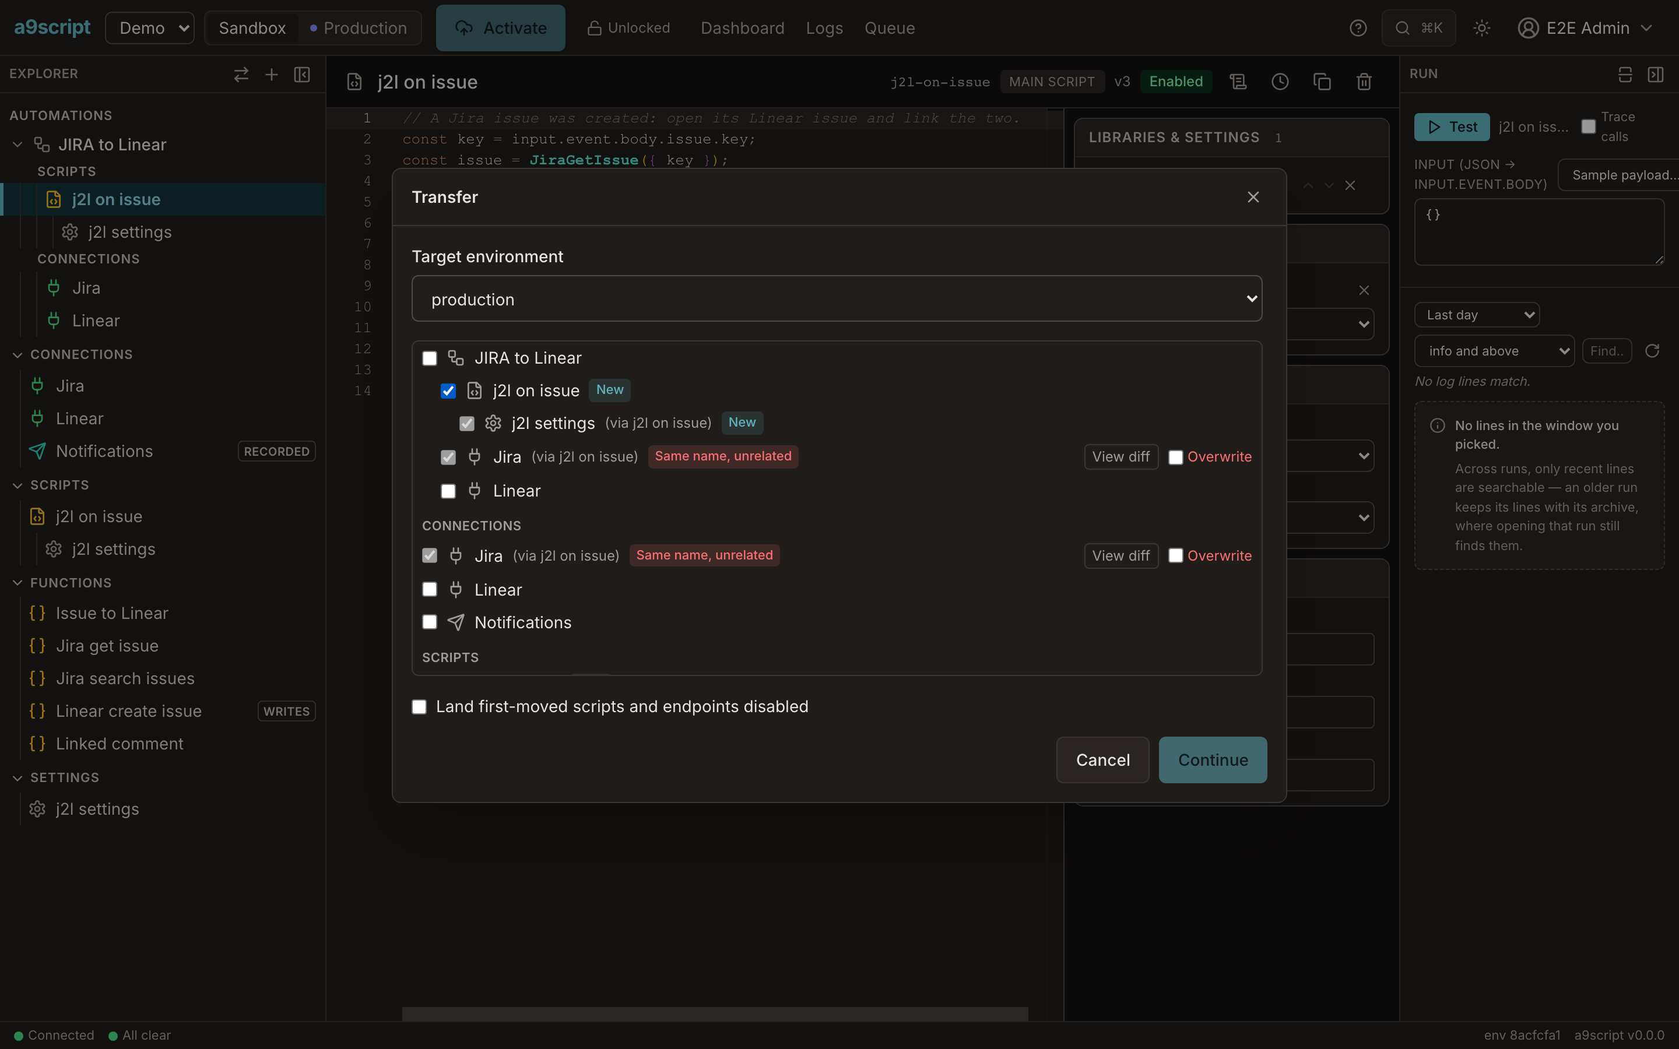Image resolution: width=1679 pixels, height=1049 pixels.
Task: Check the Notifications checkbox in dialog
Action: click(430, 622)
